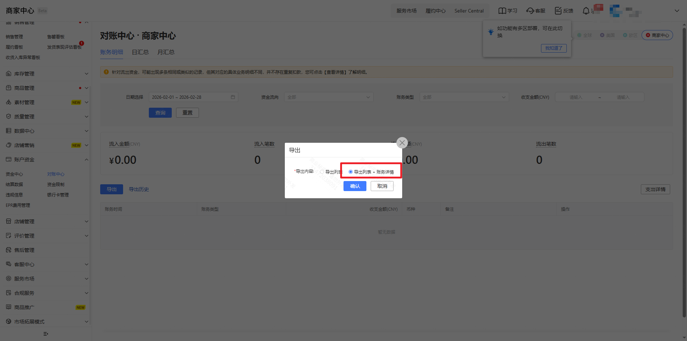
Task: Click the minimum 收支金额 input field
Action: (576, 97)
